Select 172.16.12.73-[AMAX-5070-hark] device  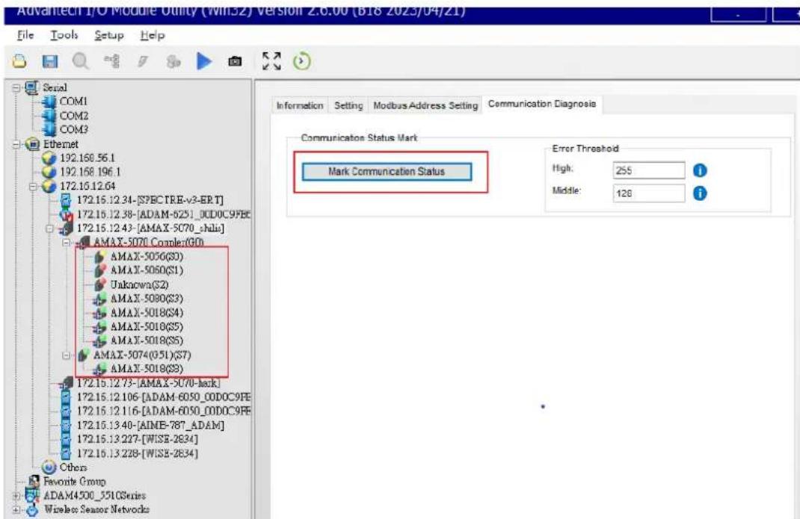(x=149, y=383)
